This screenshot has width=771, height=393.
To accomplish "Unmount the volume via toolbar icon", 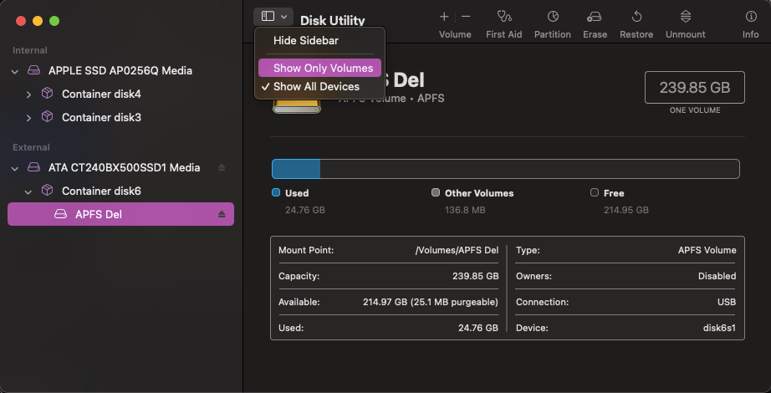I will pos(685,17).
